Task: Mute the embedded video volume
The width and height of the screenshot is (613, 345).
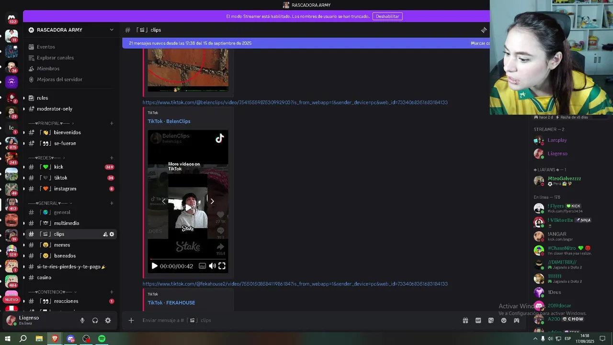Action: 212,266
